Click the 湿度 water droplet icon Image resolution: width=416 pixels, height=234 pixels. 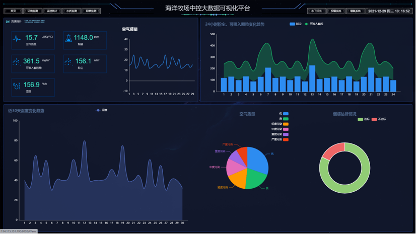pos(17,86)
